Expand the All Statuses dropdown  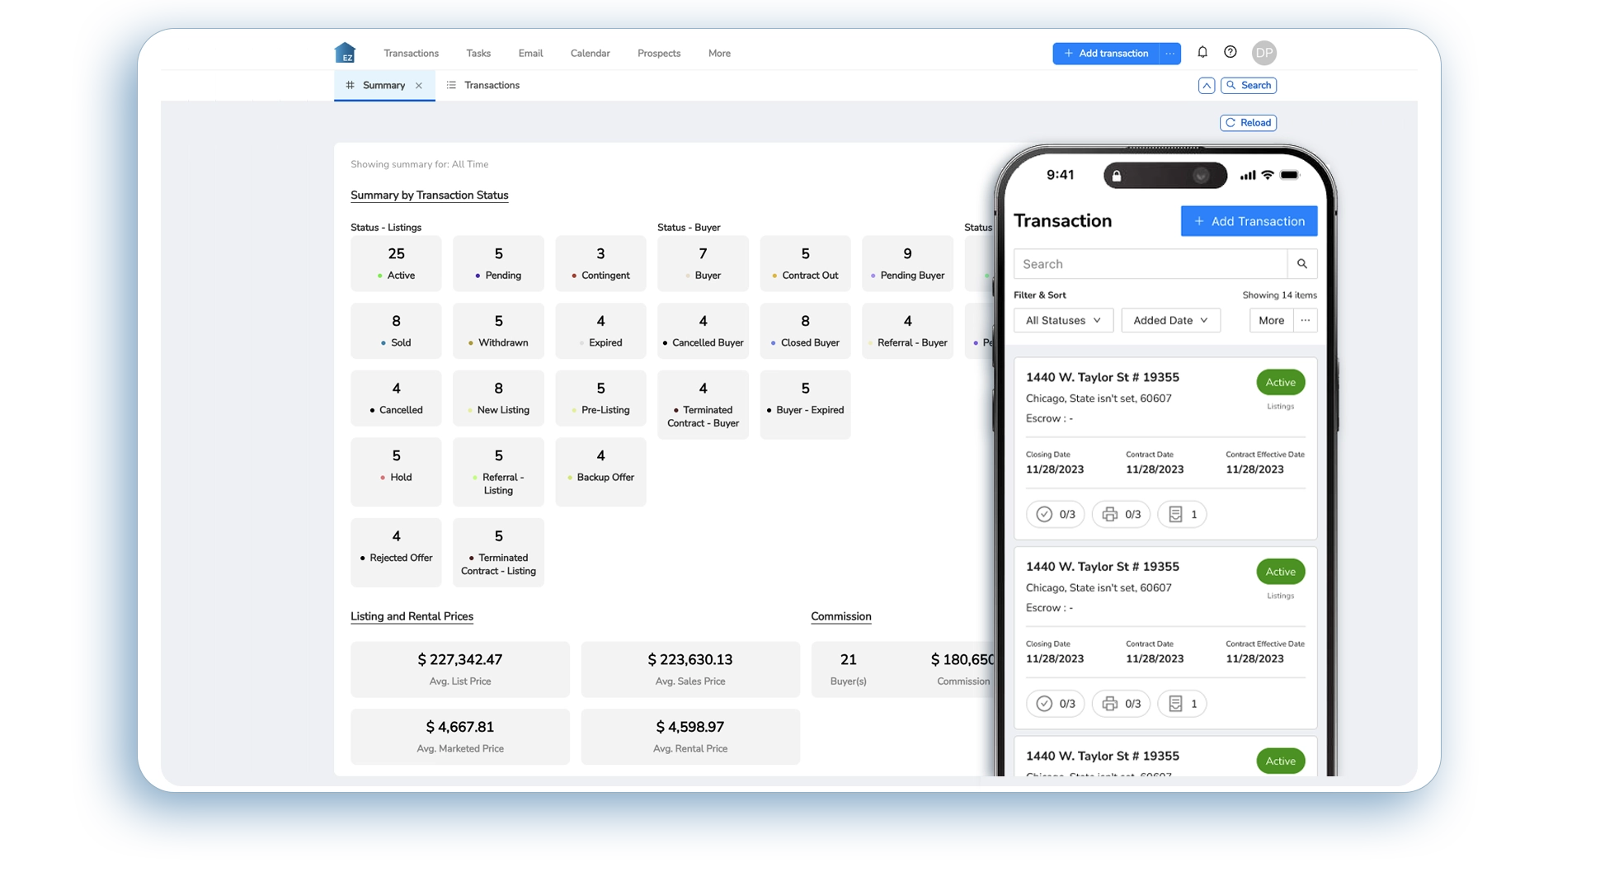1063,320
